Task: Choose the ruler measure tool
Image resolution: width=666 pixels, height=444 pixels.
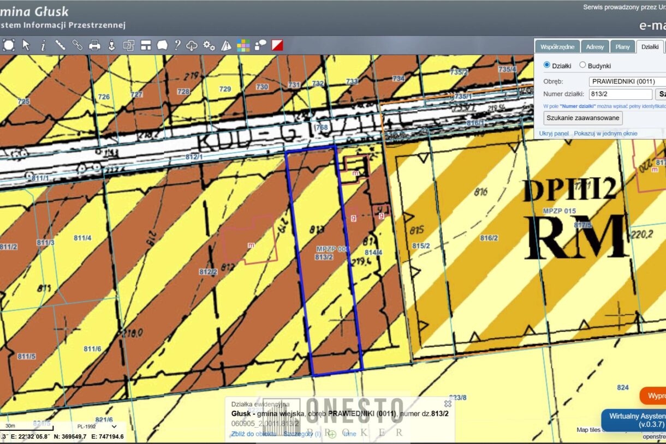Action: 60,45
